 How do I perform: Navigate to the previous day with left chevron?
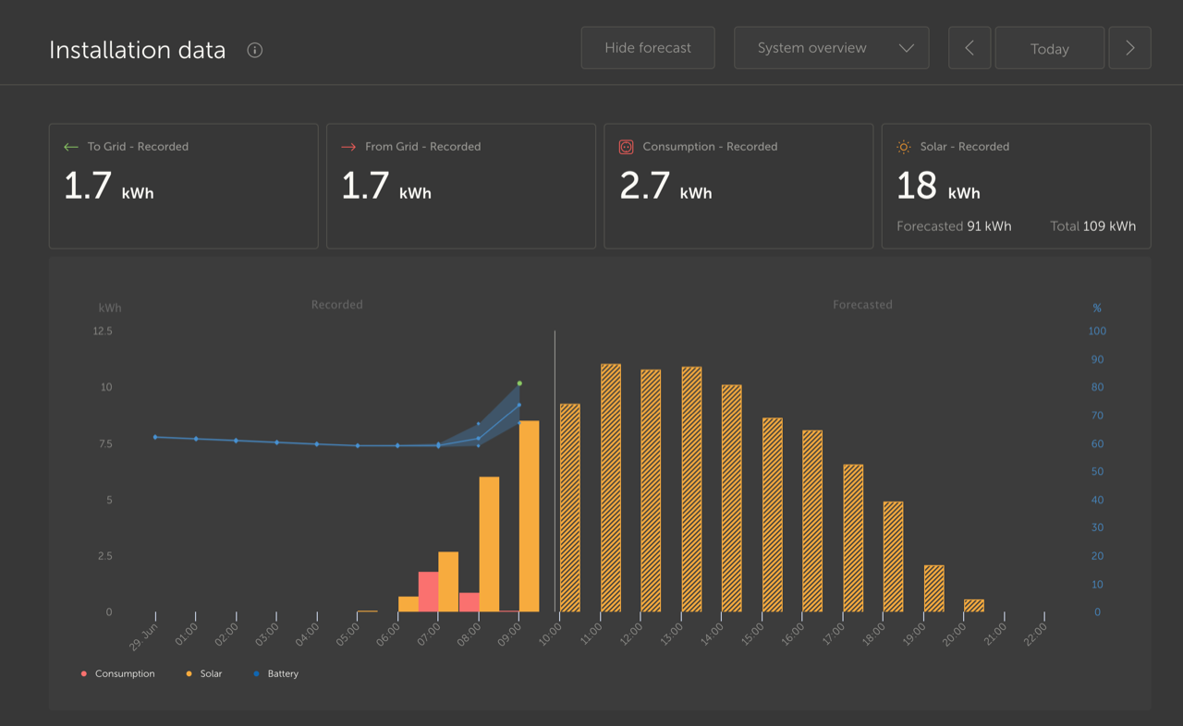click(969, 47)
